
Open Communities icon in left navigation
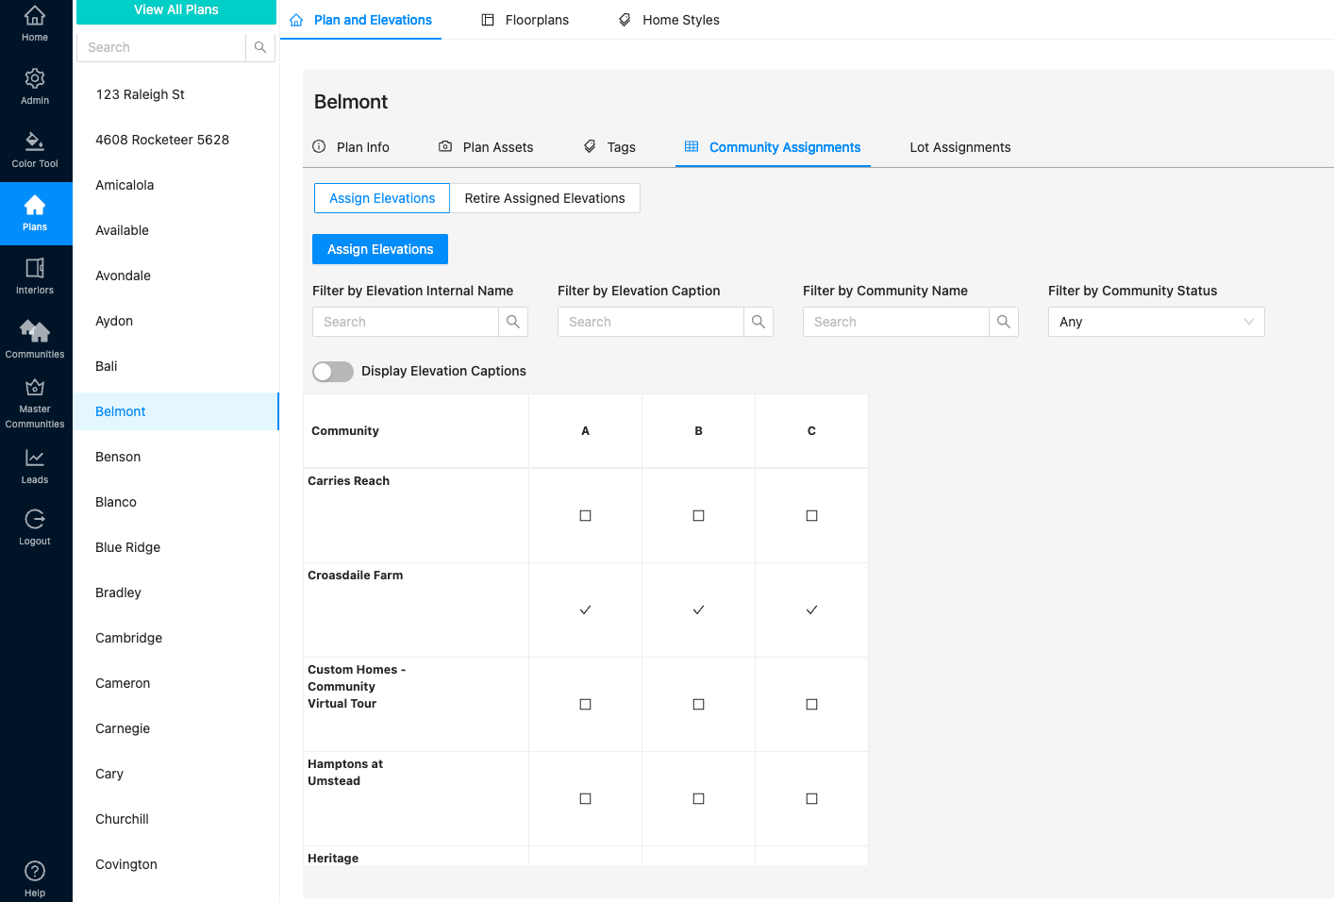[x=35, y=332]
